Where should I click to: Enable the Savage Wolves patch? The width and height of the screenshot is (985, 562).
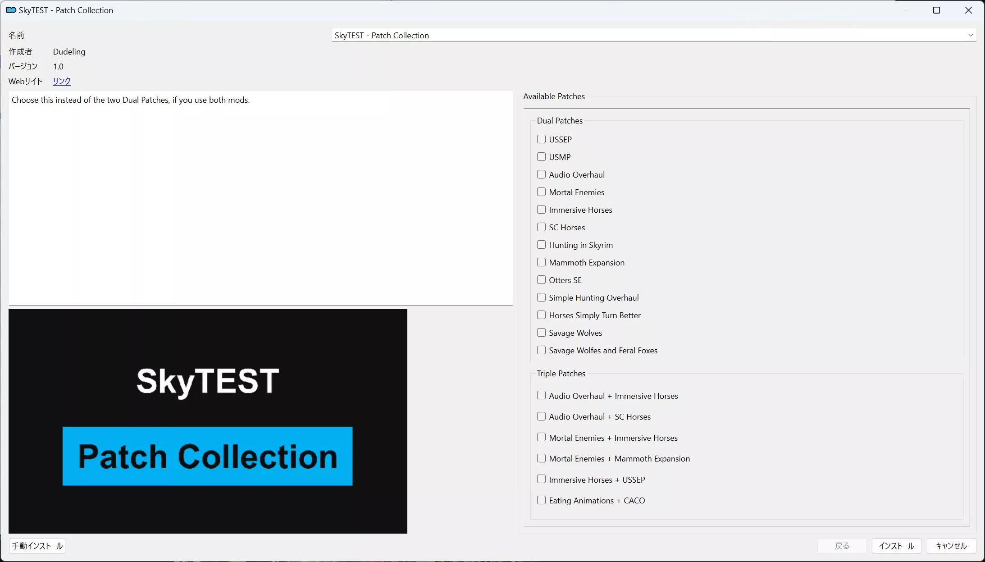(541, 333)
